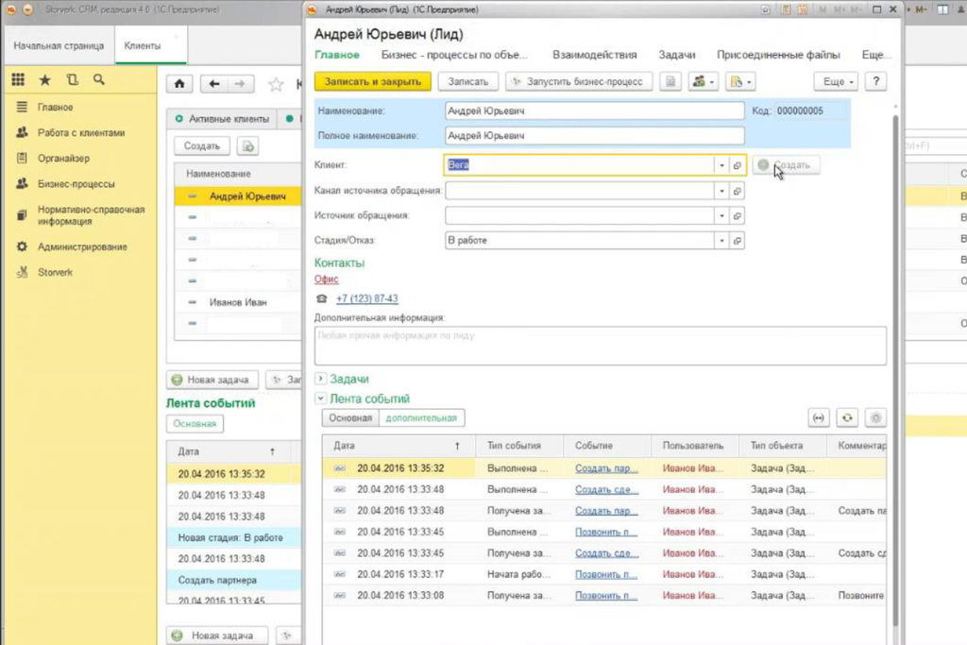Open search magnifier in left panel

click(x=98, y=79)
